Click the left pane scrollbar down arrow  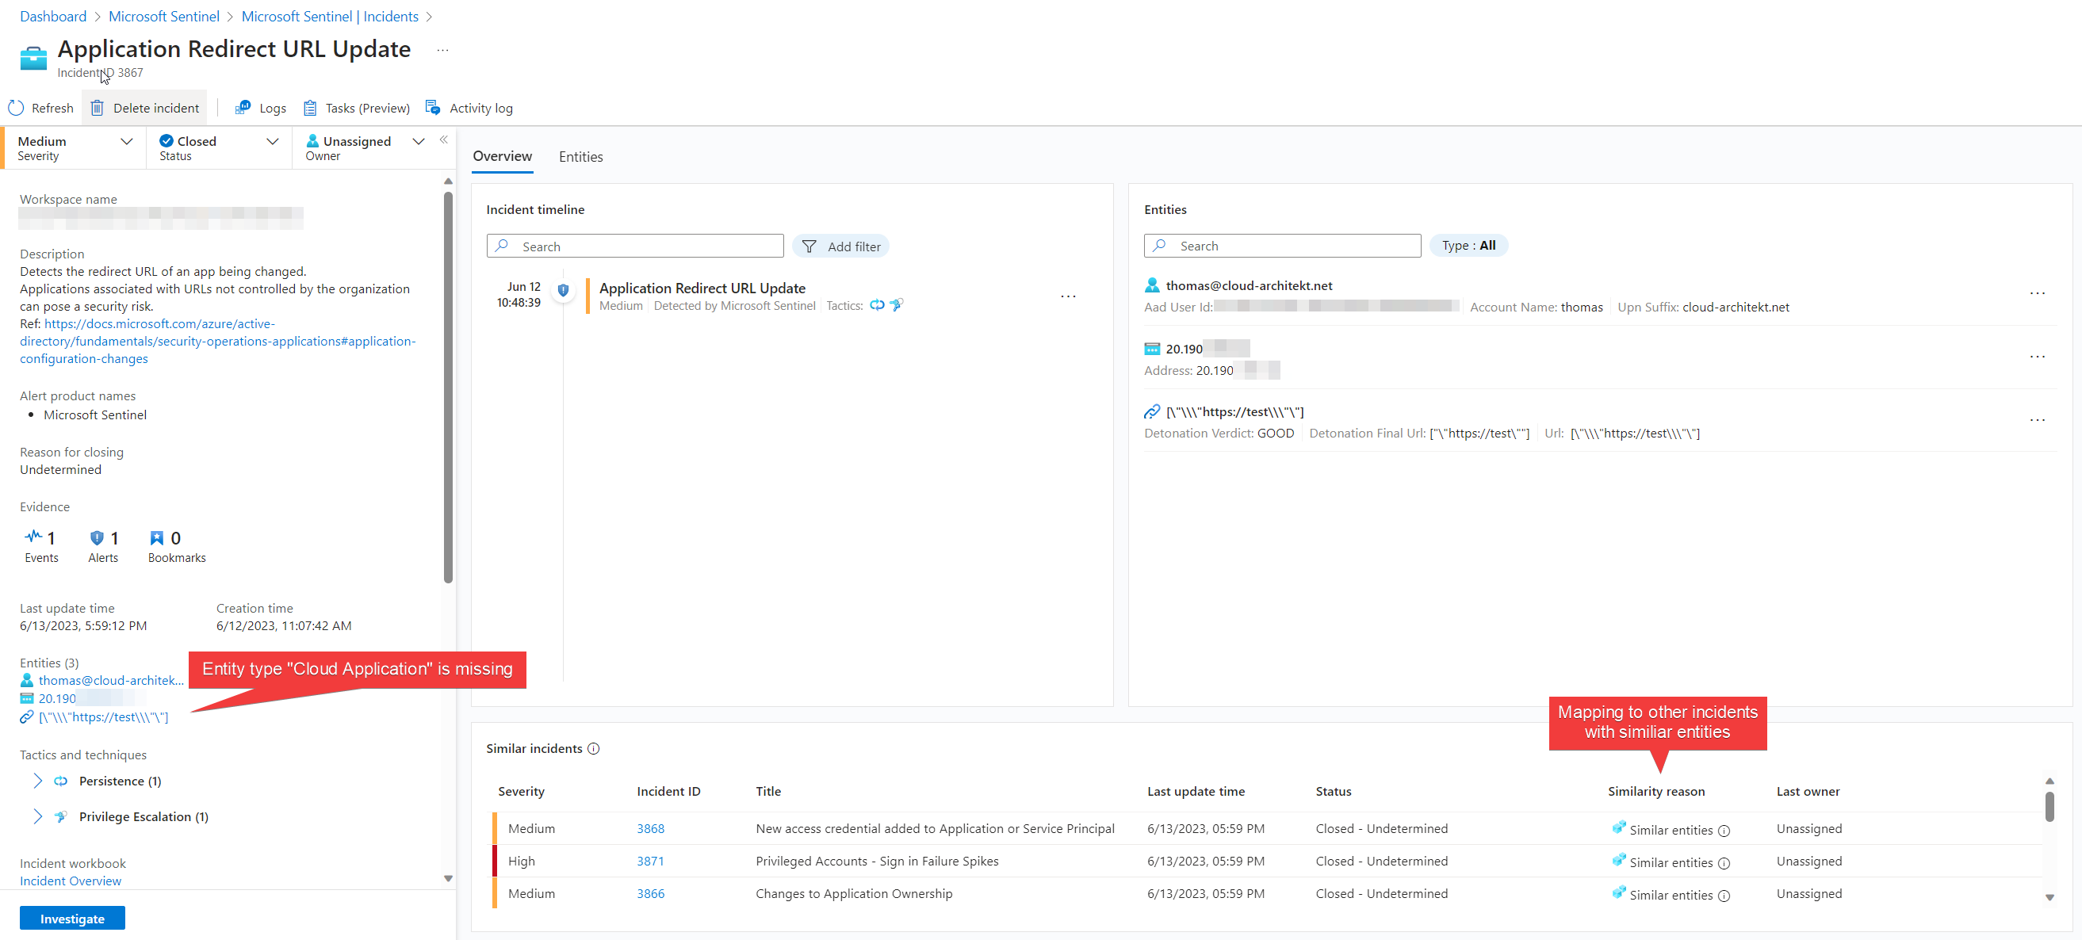point(448,878)
